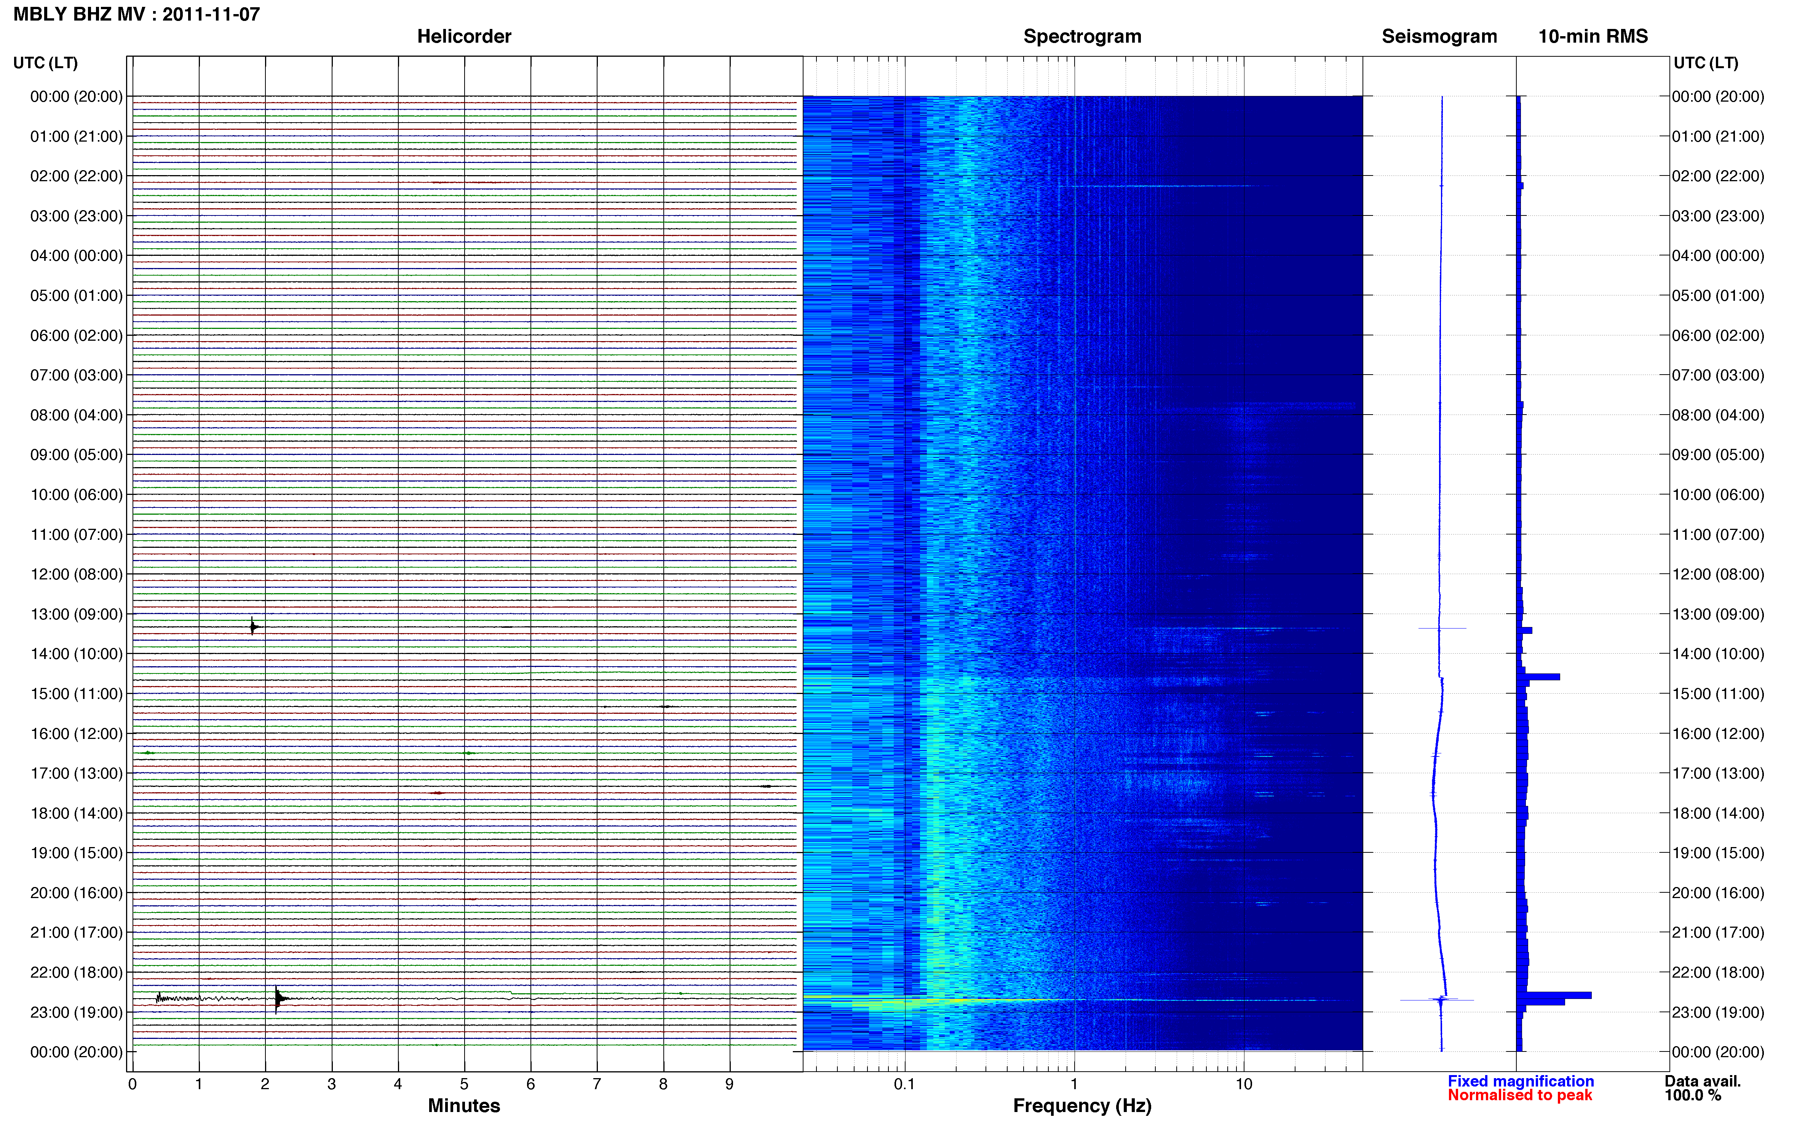Click 15:00 (11:00) label left of Helicorder
The width and height of the screenshot is (1805, 1128).
[76, 694]
